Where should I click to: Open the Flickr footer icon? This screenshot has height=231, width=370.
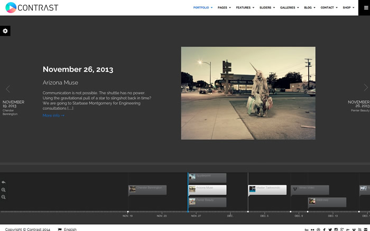[312, 229]
